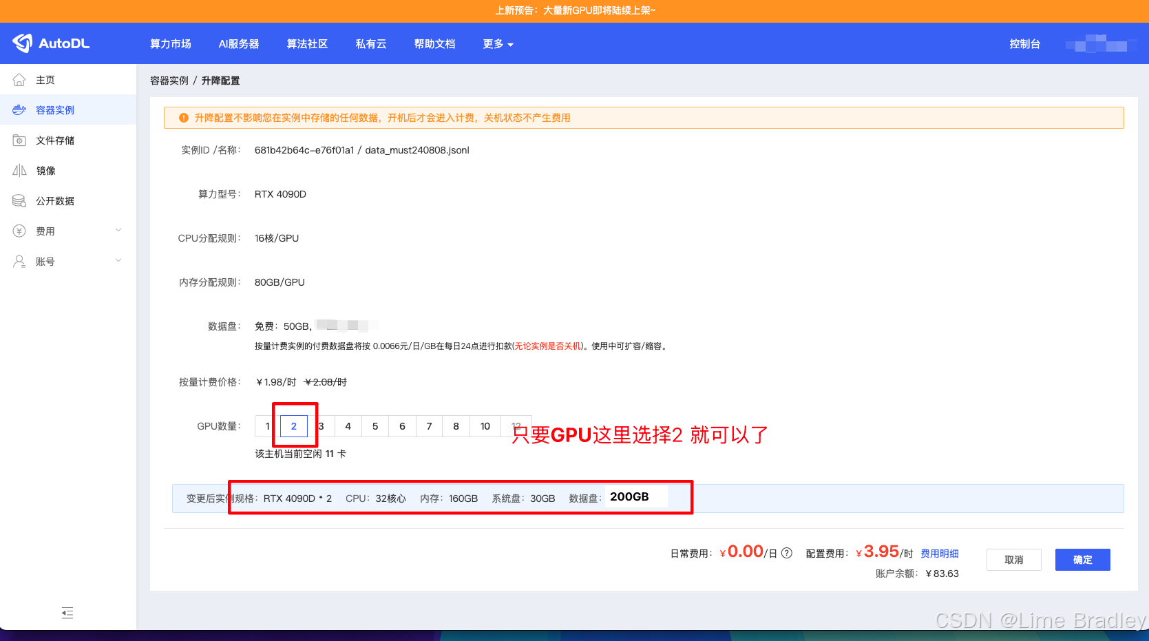Click the blurred user account name
1149x641 pixels.
pyautogui.click(x=1101, y=43)
